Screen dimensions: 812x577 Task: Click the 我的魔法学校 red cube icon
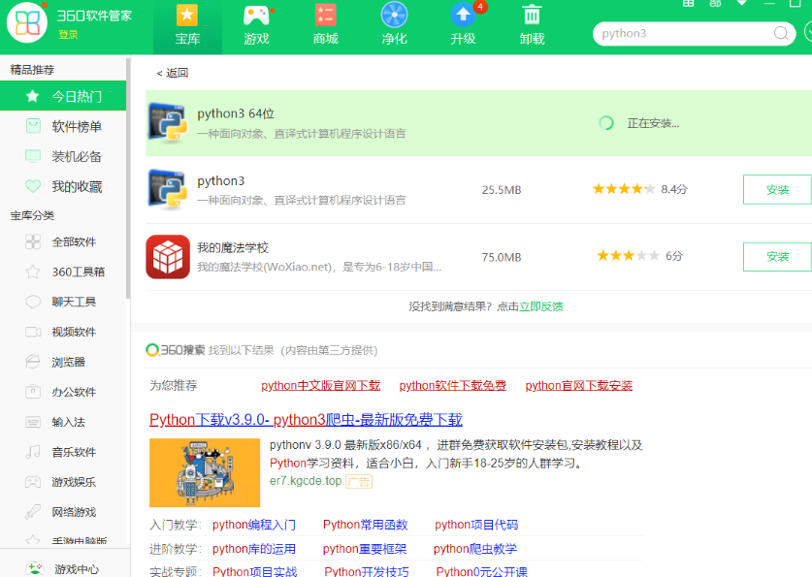(168, 257)
